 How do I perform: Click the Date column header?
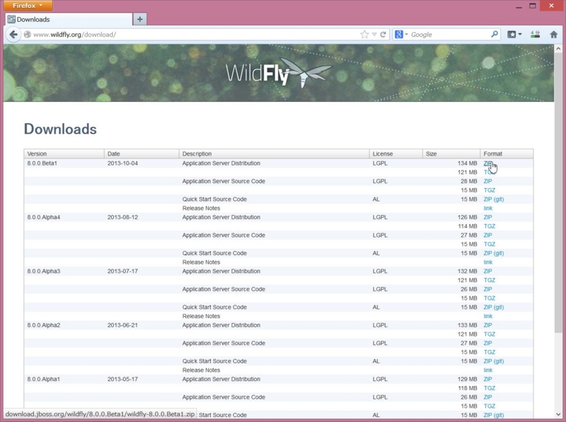coord(141,153)
